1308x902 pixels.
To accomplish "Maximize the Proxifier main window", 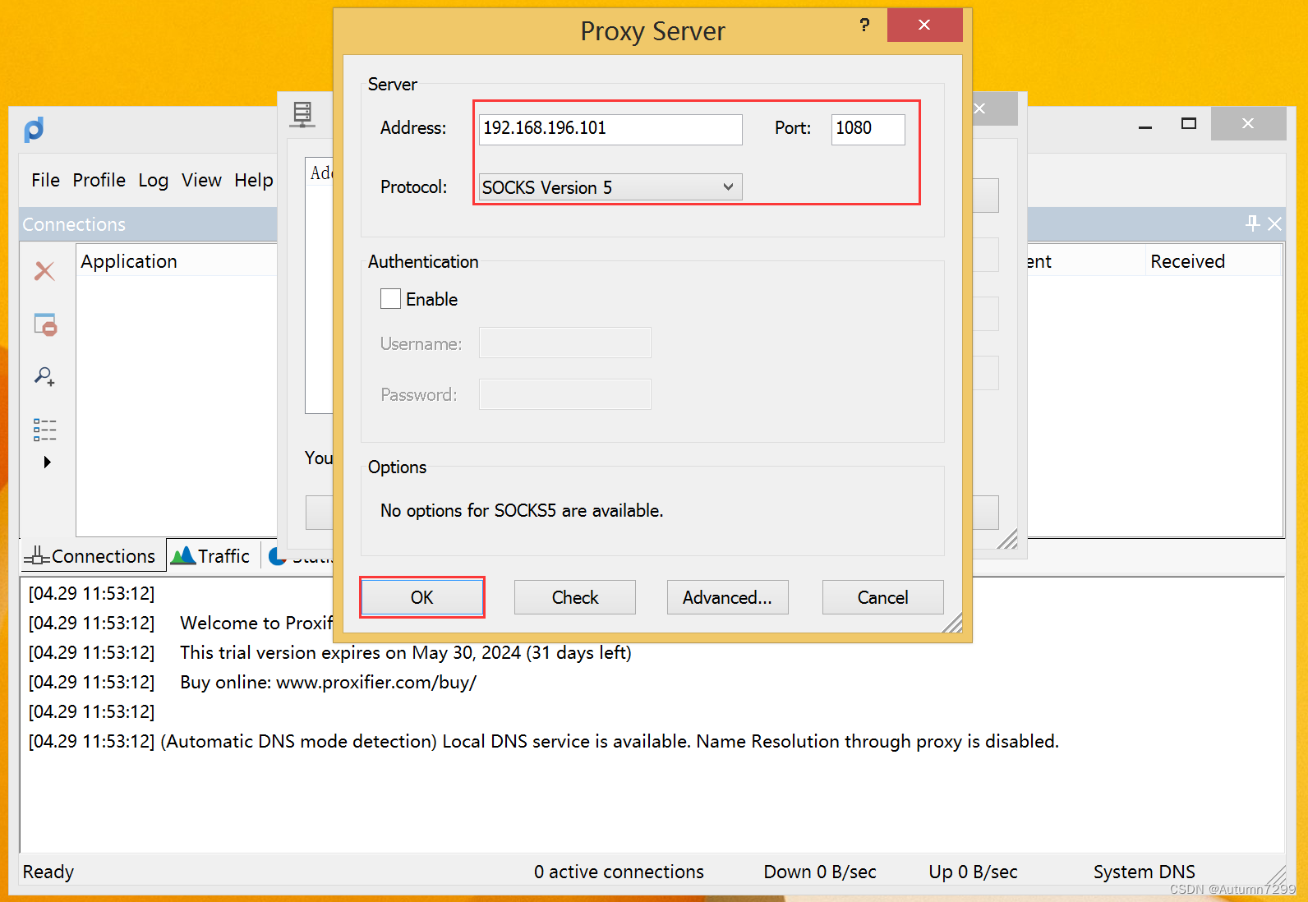I will tap(1188, 124).
